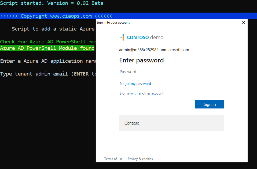
Task: Open the Privacy & cookies link
Action: tap(140, 159)
